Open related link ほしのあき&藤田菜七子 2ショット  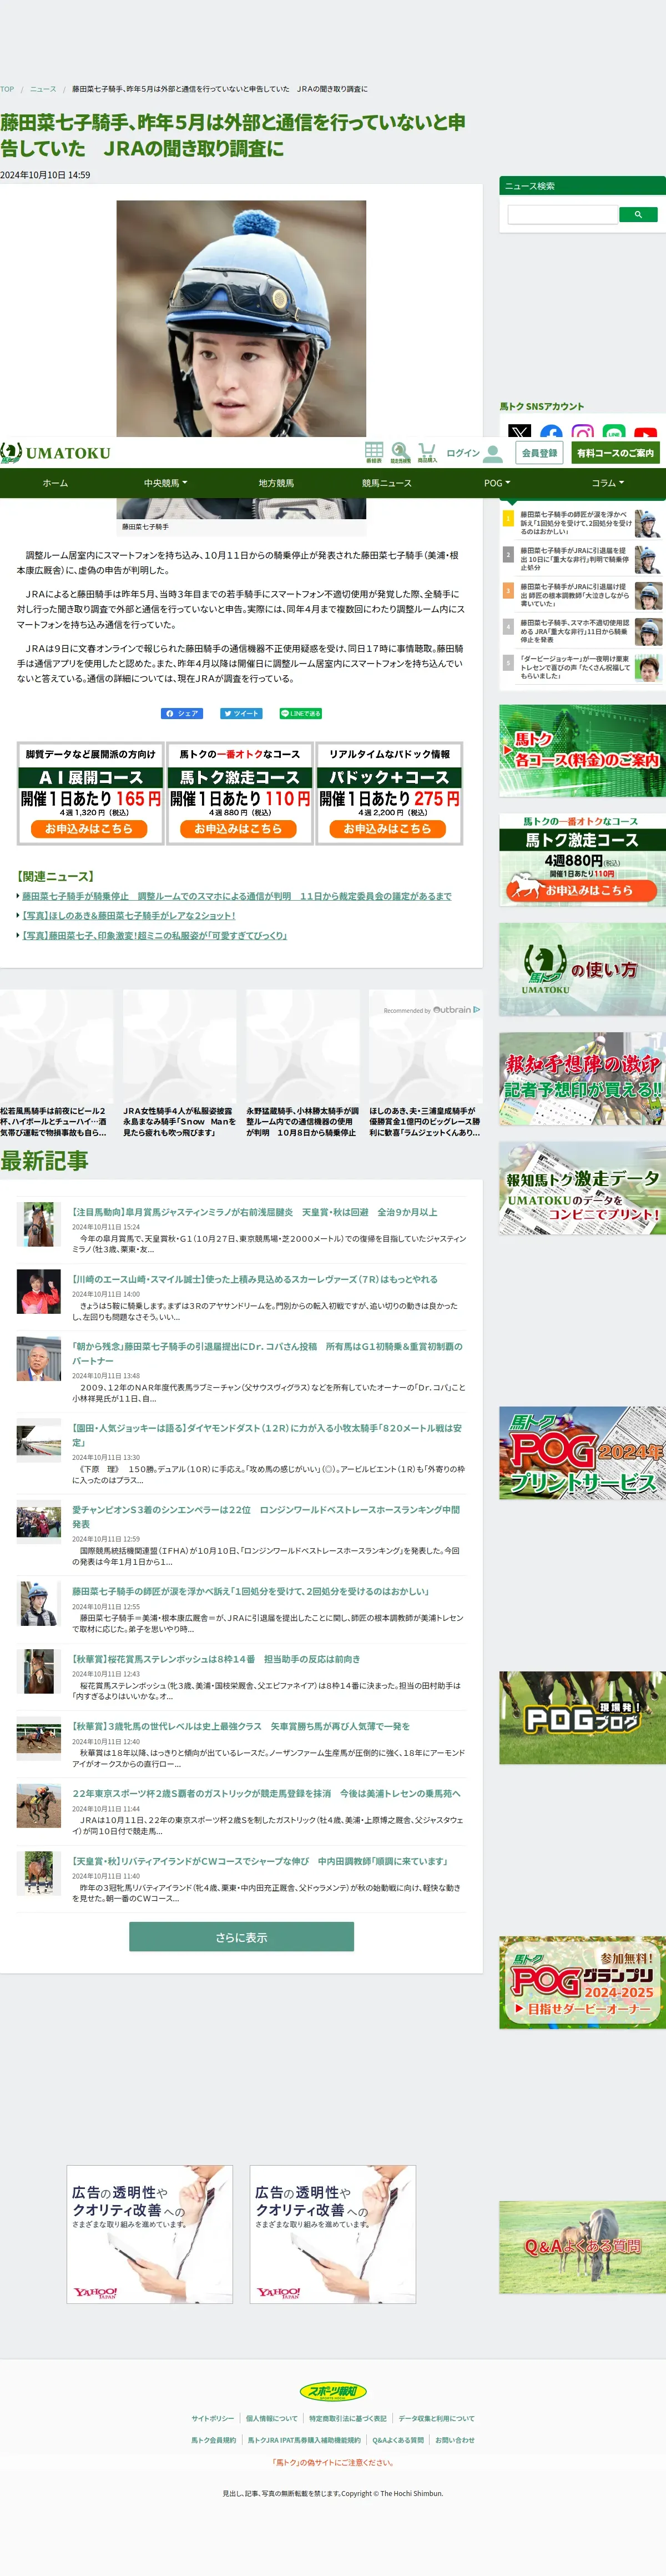[129, 916]
